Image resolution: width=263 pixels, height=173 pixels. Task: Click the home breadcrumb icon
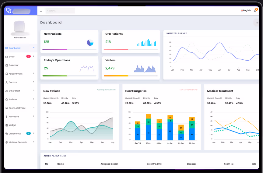click(258, 23)
